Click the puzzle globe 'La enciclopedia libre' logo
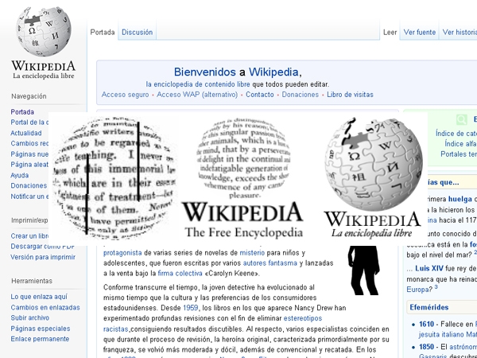This screenshot has width=477, height=358. (x=373, y=178)
